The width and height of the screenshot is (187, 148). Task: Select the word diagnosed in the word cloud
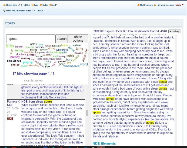point(85,55)
